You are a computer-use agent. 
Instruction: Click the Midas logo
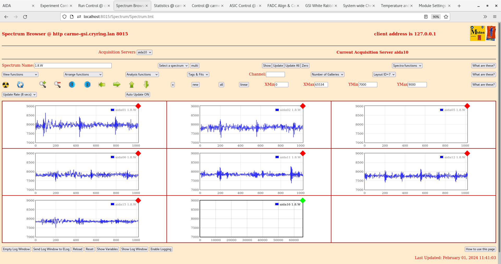477,33
